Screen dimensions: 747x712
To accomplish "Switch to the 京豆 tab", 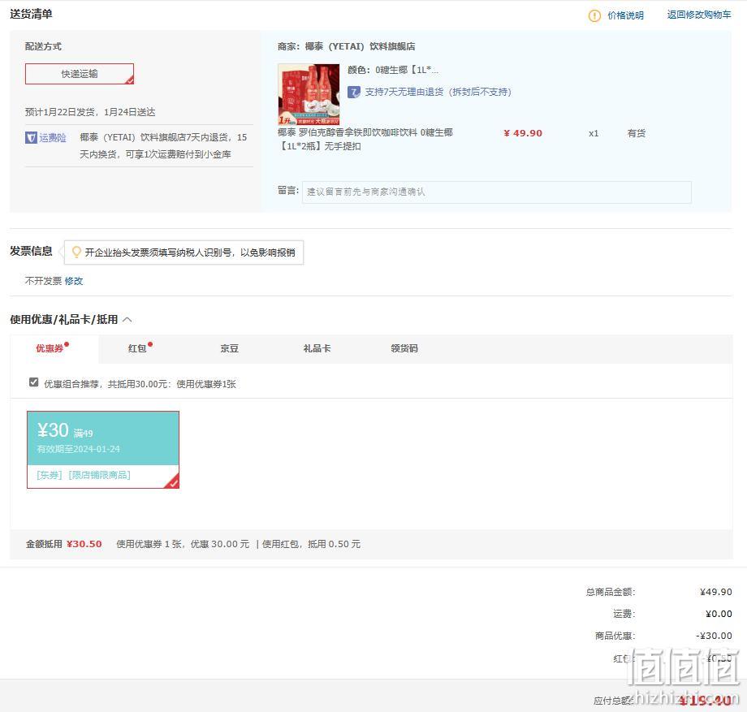I will [229, 348].
